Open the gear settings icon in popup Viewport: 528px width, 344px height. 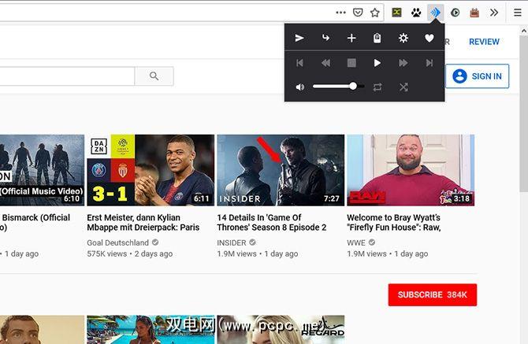coord(403,38)
